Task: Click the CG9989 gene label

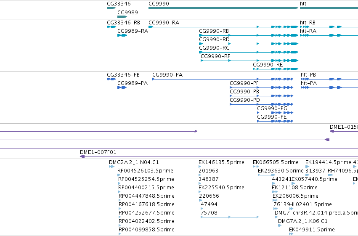Action: [127, 13]
